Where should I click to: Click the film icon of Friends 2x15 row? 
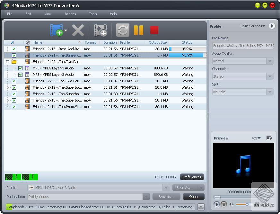tap(27, 49)
